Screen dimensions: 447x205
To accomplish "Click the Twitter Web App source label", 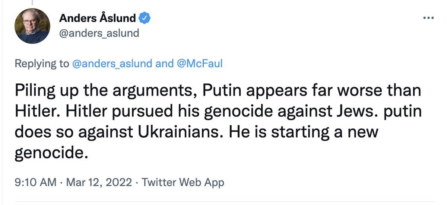I will point(183,182).
